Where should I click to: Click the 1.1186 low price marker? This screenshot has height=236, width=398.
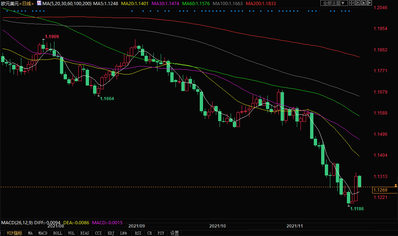point(356,209)
